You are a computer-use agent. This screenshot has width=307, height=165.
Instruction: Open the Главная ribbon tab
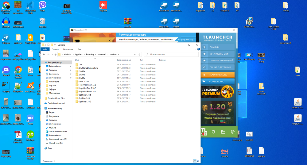click(55, 49)
